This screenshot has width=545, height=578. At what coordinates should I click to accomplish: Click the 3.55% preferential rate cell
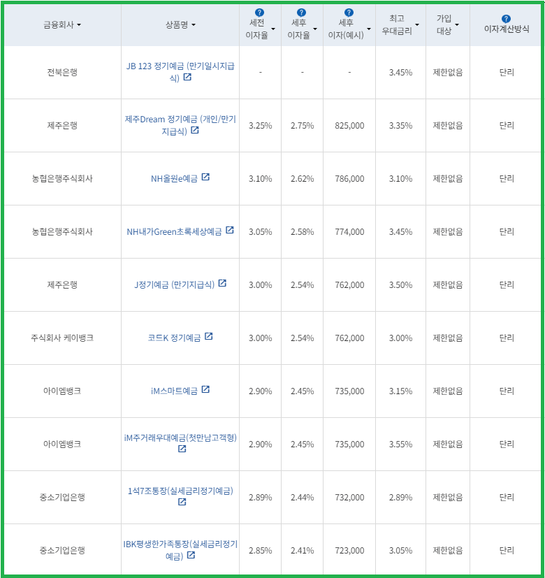pos(400,445)
